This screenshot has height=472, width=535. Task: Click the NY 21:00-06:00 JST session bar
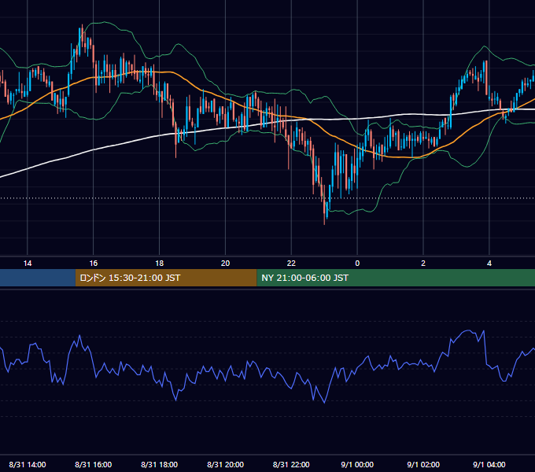[x=396, y=278]
